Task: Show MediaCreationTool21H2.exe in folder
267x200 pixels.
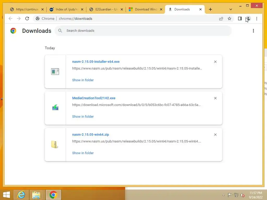Action: point(83,116)
